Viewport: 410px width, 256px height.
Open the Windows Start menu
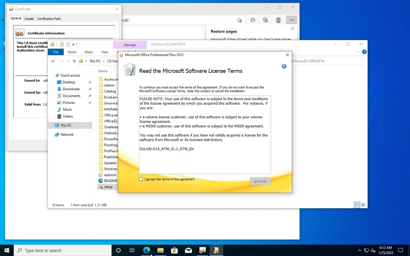(7, 250)
